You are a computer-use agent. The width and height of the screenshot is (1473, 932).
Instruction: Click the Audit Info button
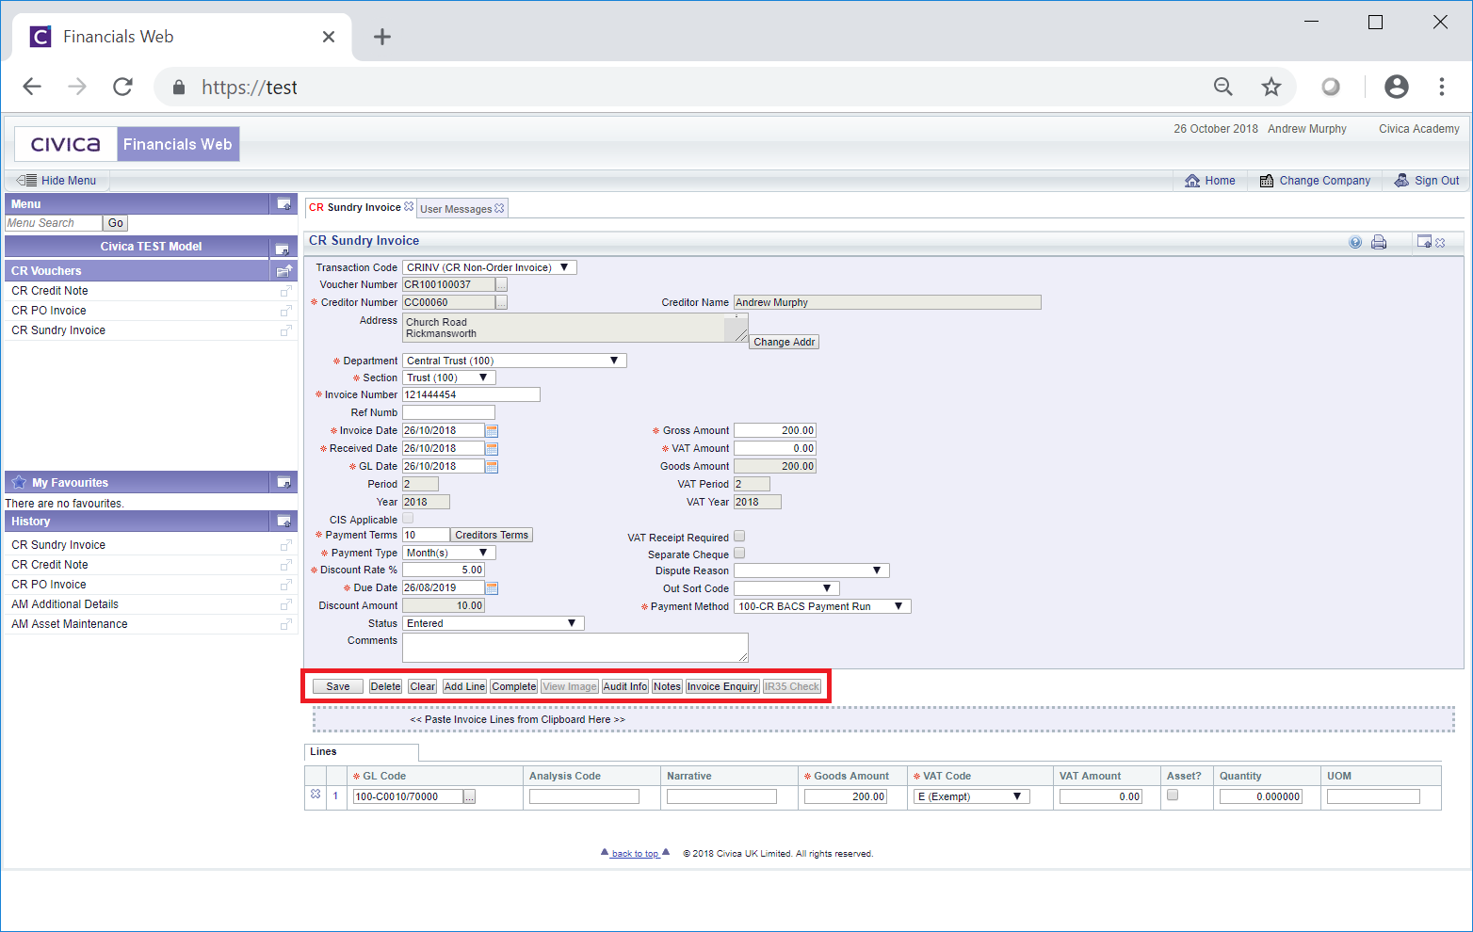[x=625, y=686]
